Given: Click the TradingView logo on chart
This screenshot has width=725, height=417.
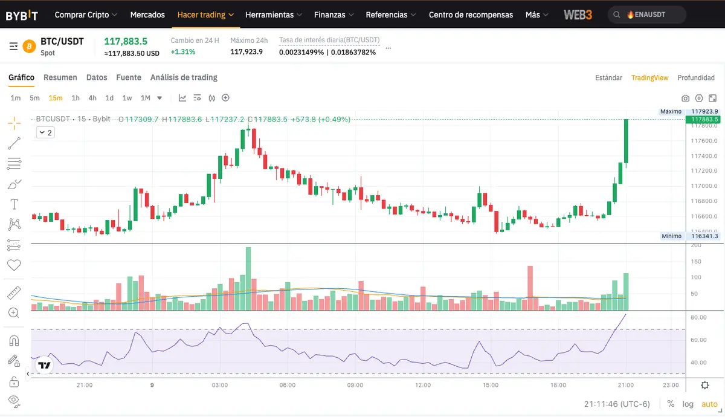Looking at the screenshot, I should pos(44,366).
